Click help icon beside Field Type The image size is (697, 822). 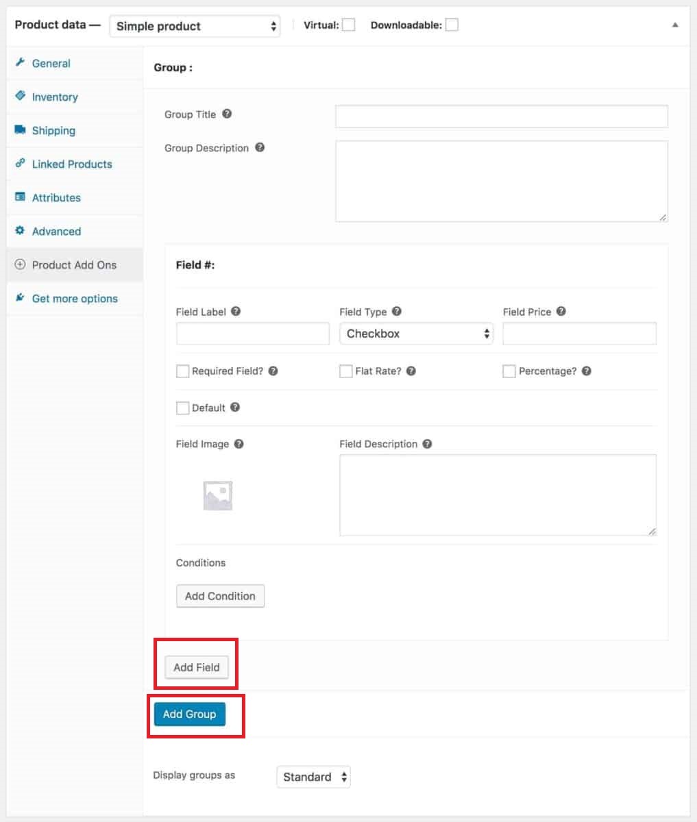click(x=397, y=311)
